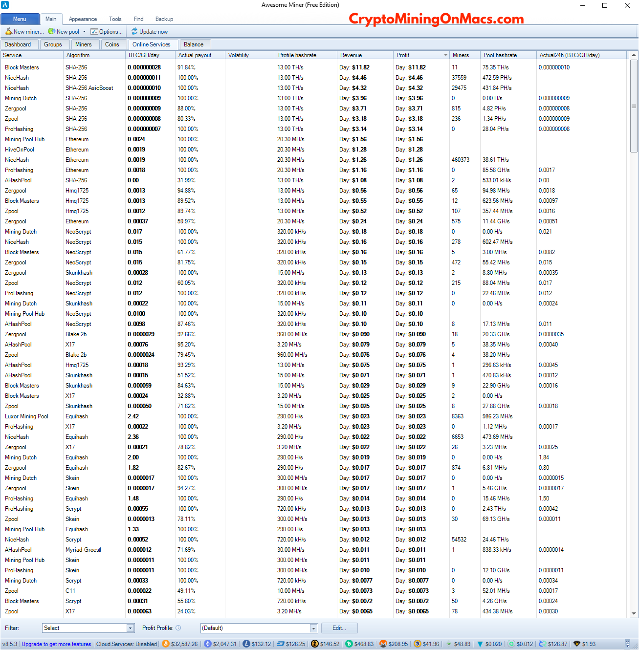Screen dimensions: 639x650
Task: Click the green coin icon showing $468.83
Action: click(349, 644)
